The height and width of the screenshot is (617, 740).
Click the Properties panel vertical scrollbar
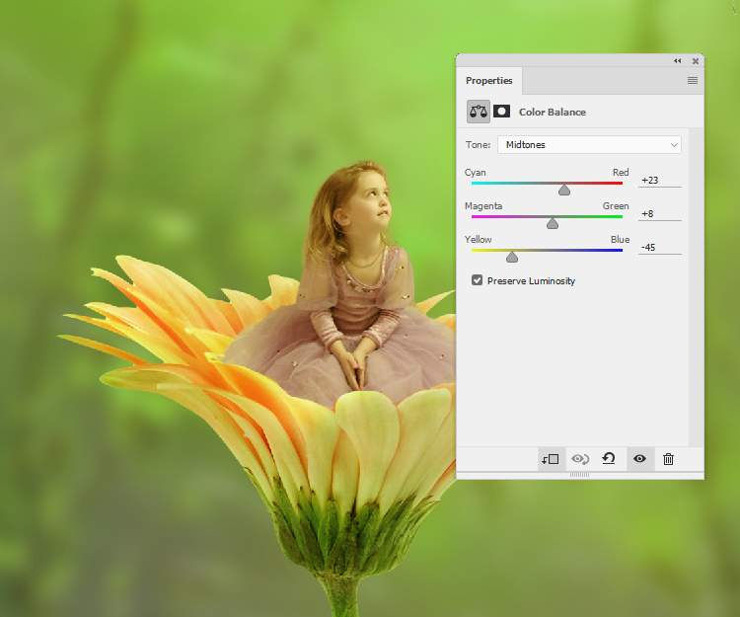coord(697,287)
